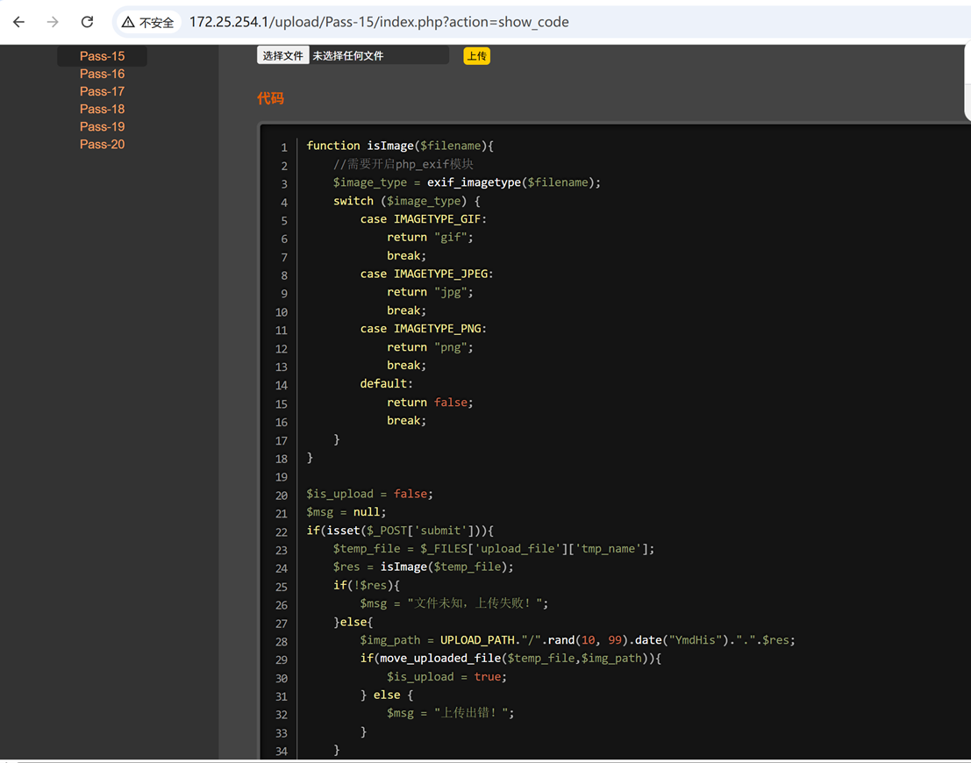971x763 pixels.
Task: Click the isset($_POST['submit']) line
Action: point(400,531)
